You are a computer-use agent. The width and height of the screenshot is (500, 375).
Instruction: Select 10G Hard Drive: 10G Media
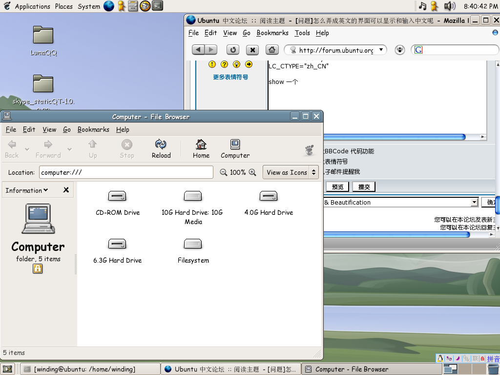pyautogui.click(x=192, y=207)
